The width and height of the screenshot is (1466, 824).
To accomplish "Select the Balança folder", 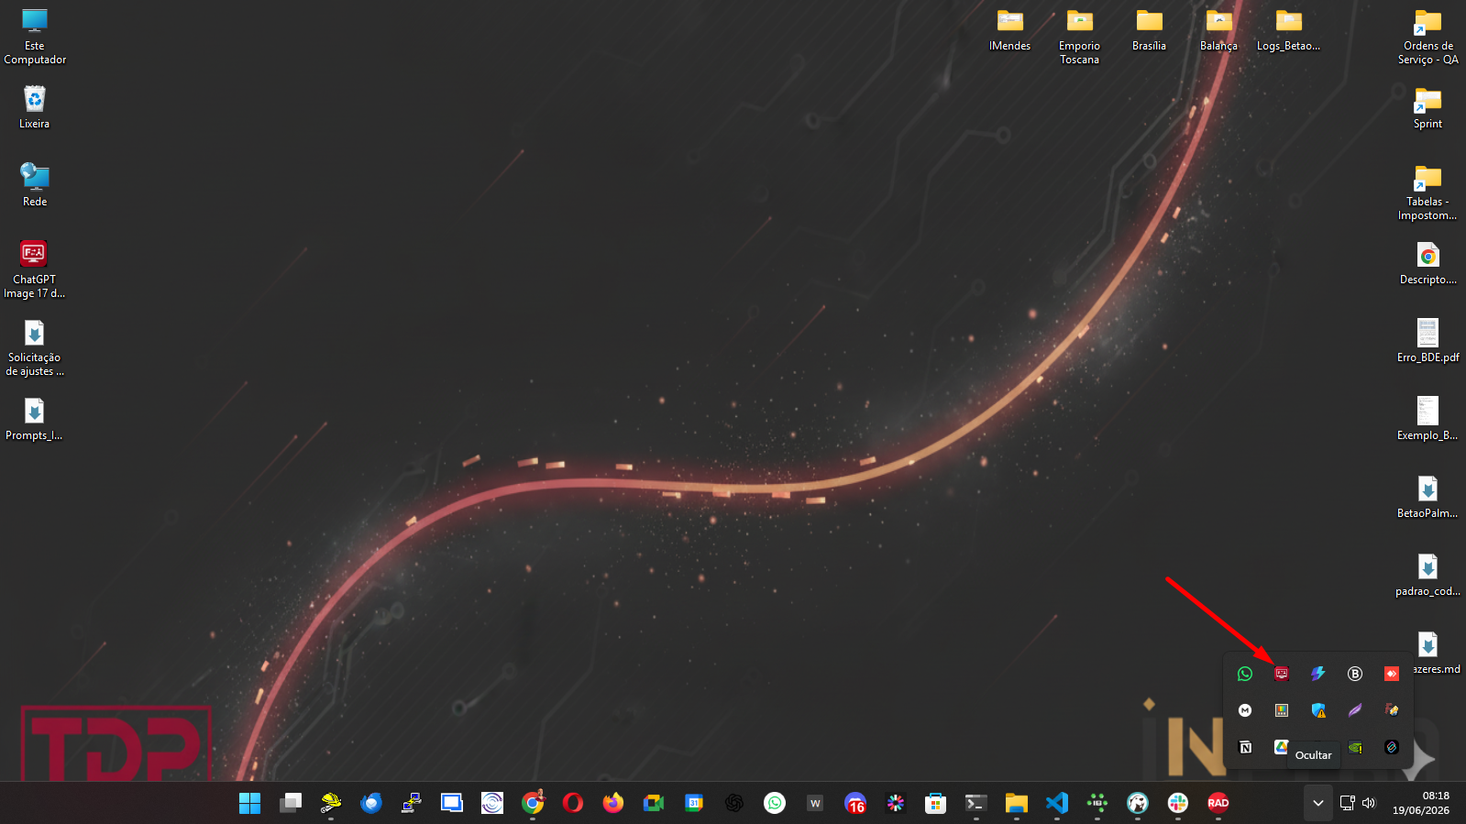I will [1218, 30].
